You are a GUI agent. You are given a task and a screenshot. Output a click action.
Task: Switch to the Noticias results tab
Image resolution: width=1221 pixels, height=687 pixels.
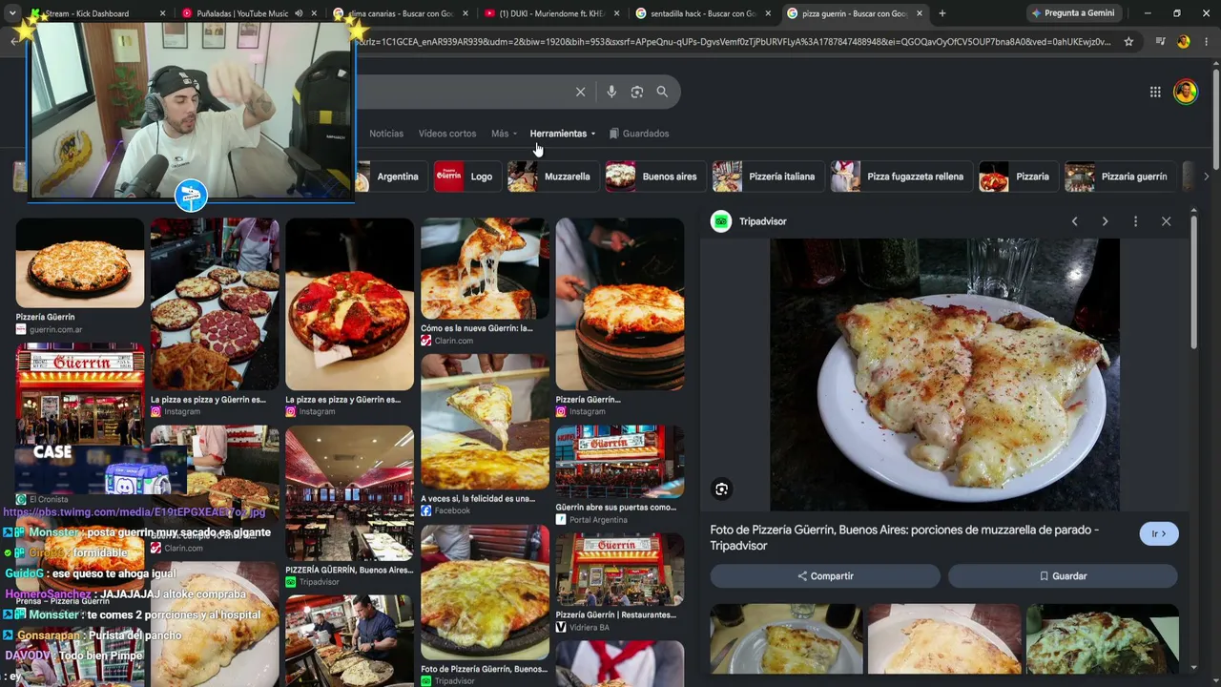386,134
